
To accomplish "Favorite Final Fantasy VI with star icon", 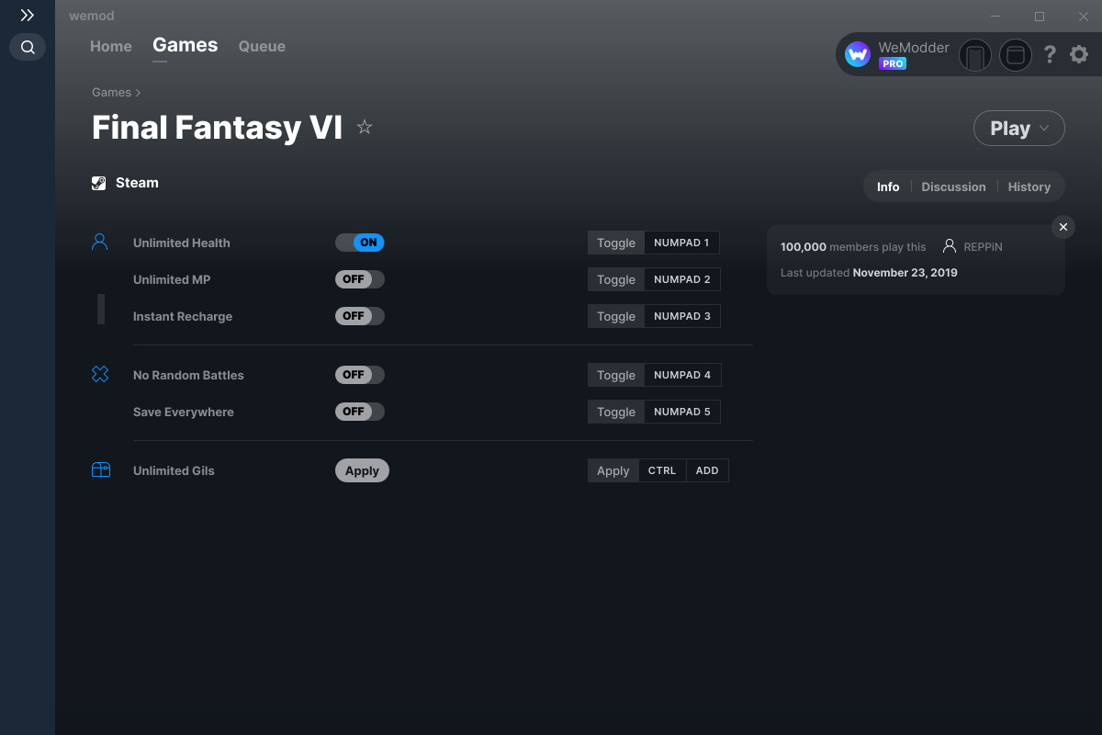I will coord(365,127).
